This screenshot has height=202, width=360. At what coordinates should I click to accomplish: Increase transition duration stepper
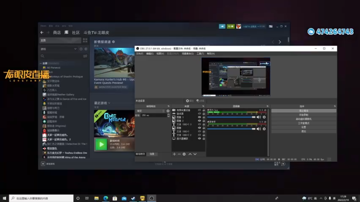[x=168, y=114]
